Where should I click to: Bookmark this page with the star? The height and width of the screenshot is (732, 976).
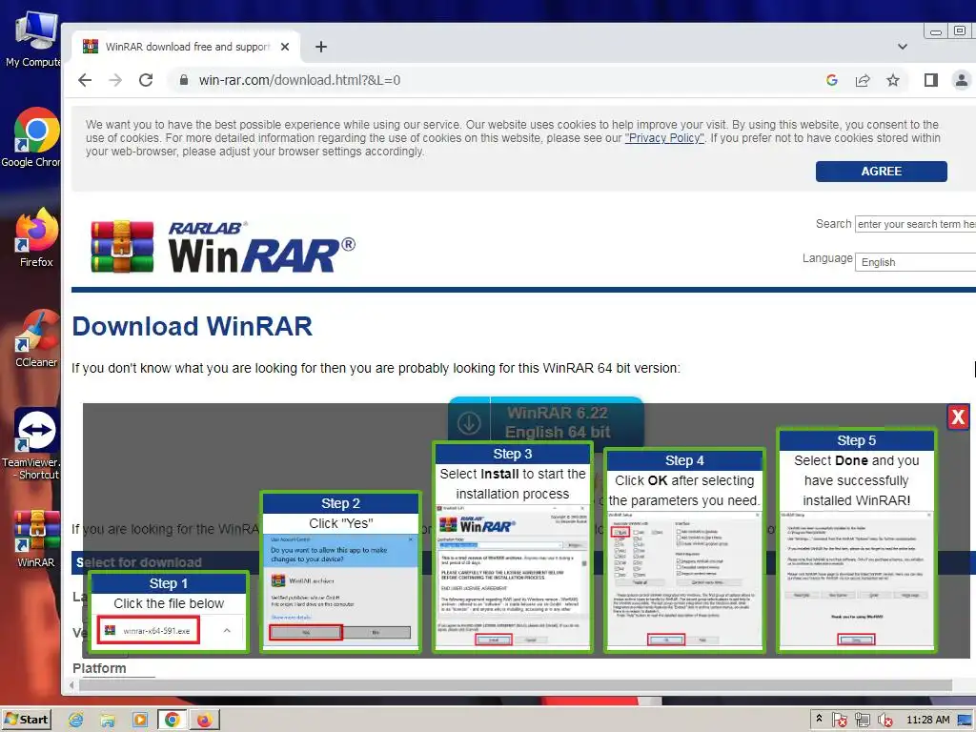(892, 80)
